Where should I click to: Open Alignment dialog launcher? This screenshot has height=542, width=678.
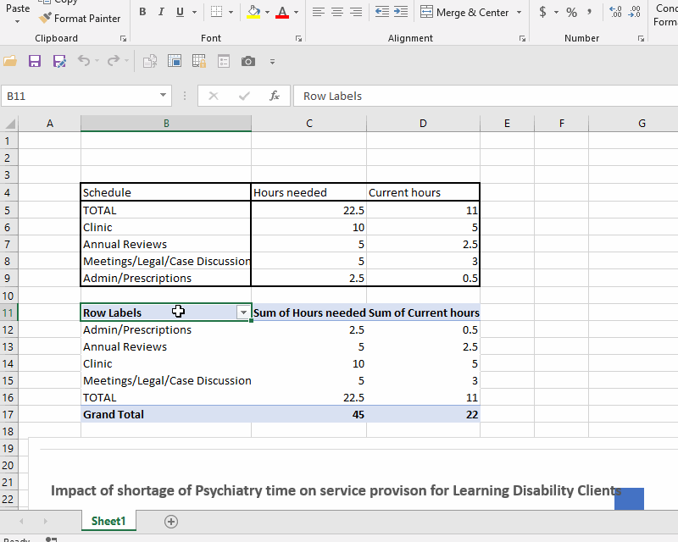pyautogui.click(x=522, y=38)
